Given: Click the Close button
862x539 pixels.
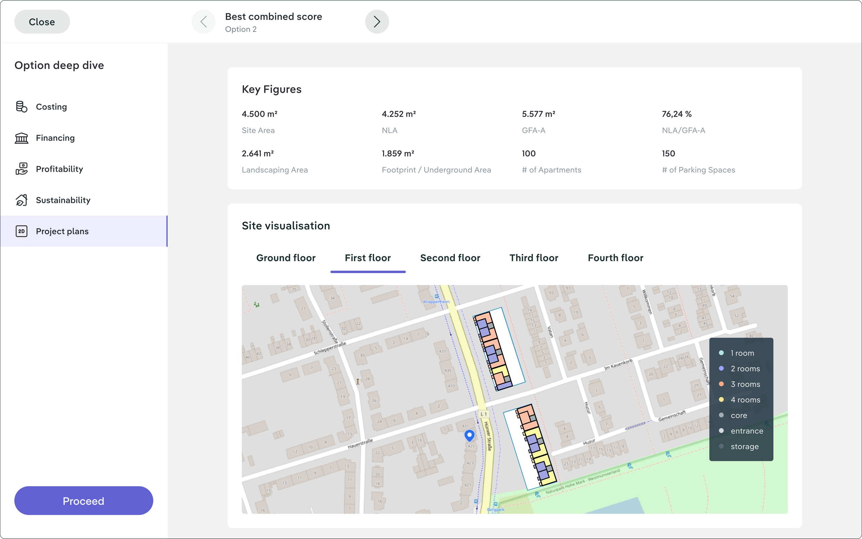Looking at the screenshot, I should coord(42,22).
